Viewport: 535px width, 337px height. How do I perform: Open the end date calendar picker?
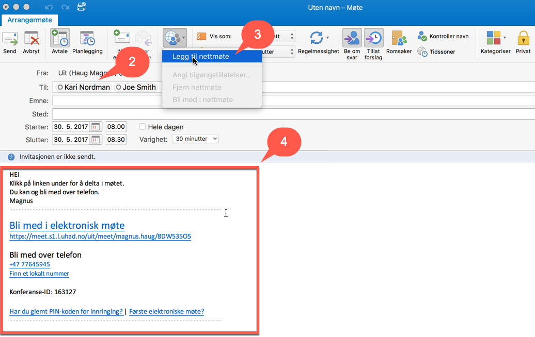96,140
